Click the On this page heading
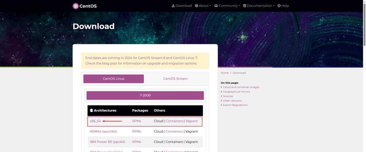This screenshot has width=366, height=152. coord(230,83)
